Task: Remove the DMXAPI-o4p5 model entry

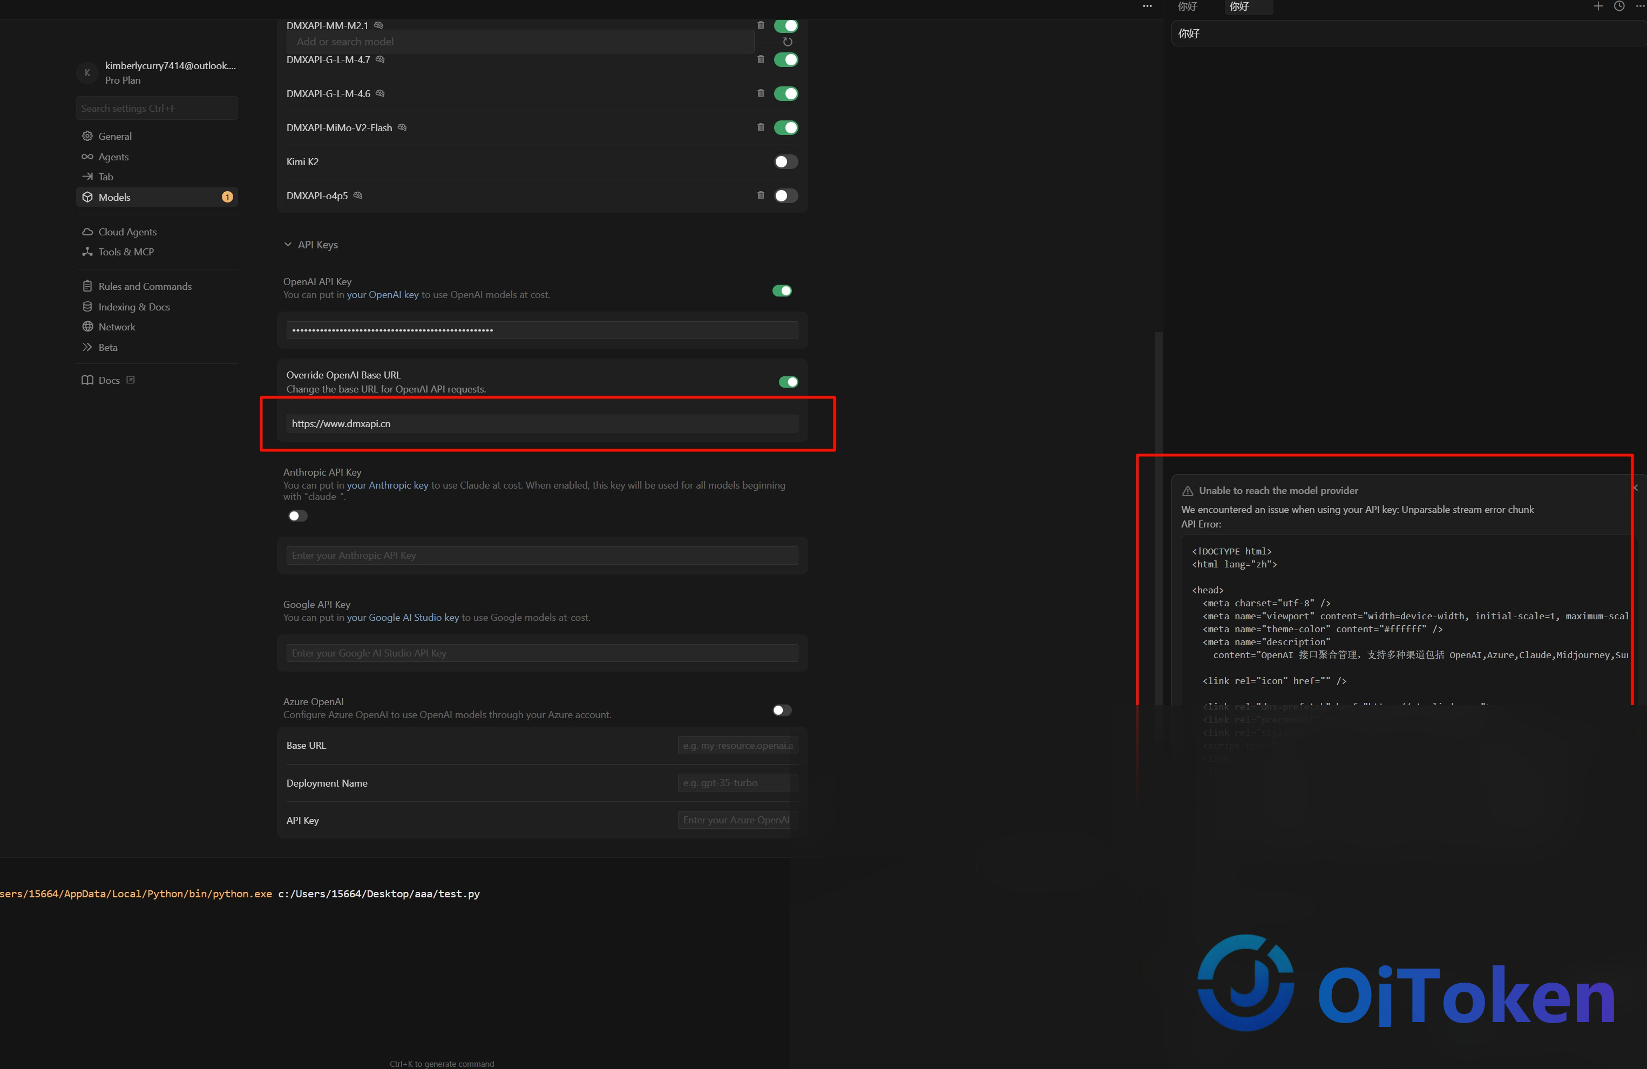Action: point(761,195)
